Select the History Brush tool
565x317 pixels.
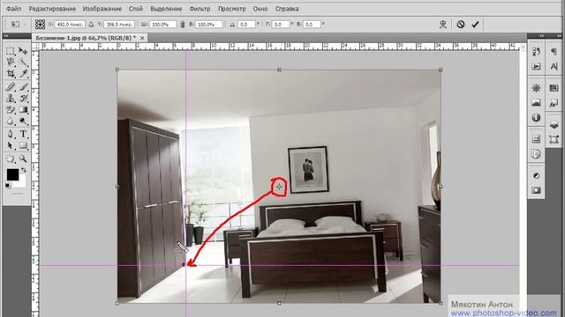(x=23, y=98)
